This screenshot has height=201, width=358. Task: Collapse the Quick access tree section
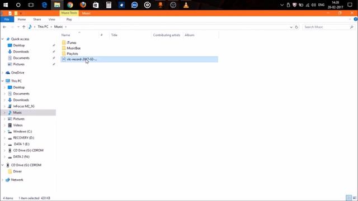[x=2, y=39]
